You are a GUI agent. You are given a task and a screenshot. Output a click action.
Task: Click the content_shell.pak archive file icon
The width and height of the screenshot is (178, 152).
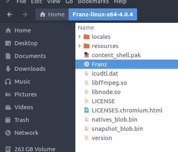point(87,55)
